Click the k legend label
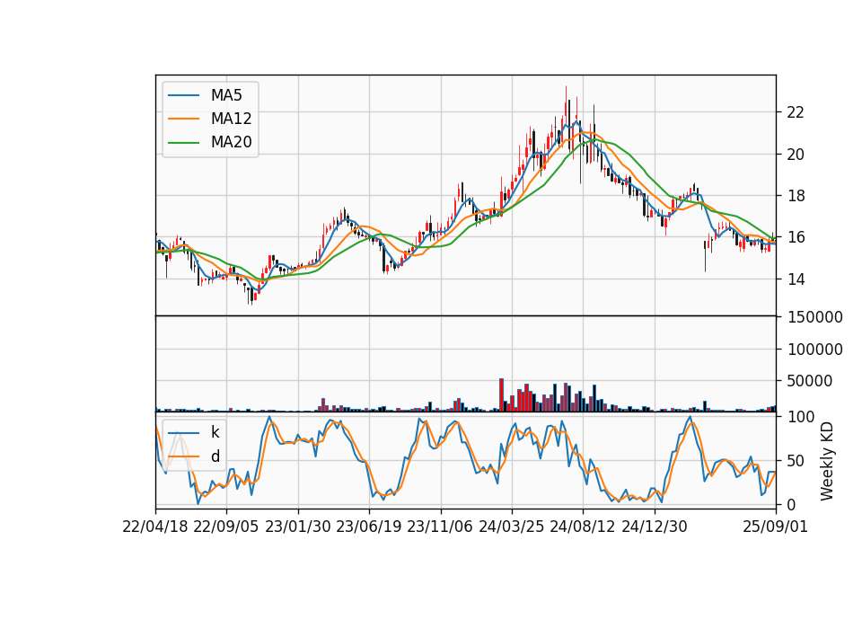 point(215,432)
